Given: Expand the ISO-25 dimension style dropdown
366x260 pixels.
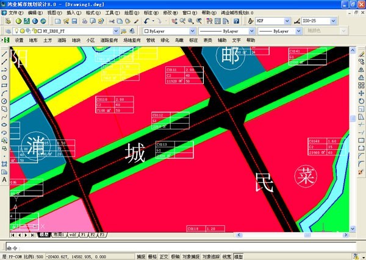Looking at the screenshot, I should [333, 21].
